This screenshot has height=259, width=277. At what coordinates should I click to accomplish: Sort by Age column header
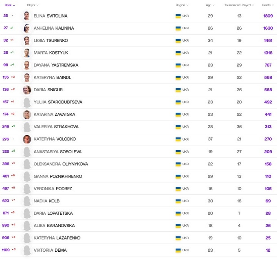pos(209,5)
